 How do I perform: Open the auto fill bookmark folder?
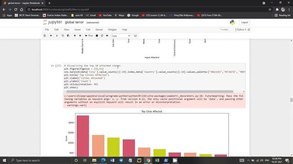[x=77, y=15]
